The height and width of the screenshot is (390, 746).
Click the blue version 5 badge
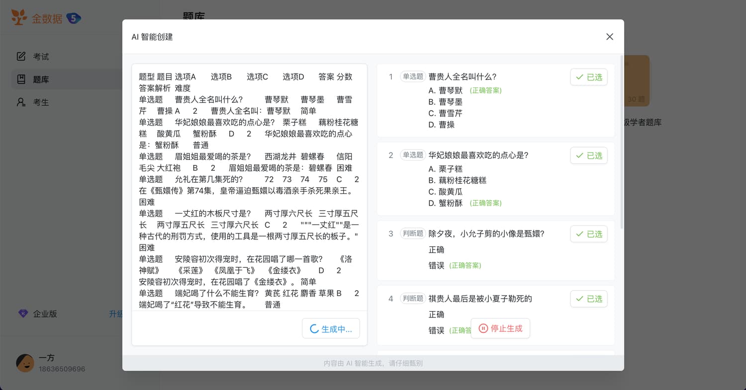74,18
